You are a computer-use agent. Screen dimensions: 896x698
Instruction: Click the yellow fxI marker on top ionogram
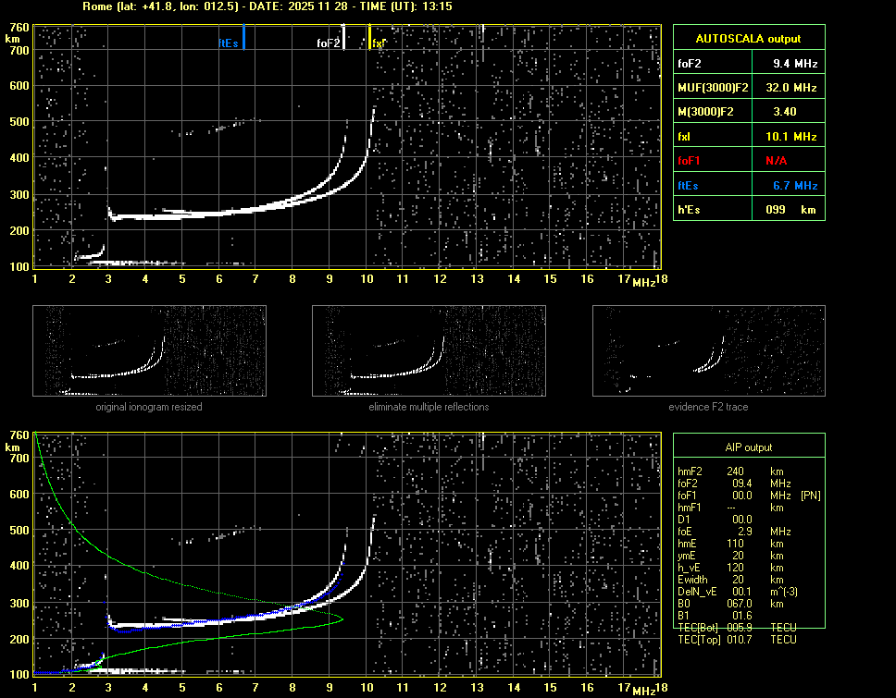point(369,38)
